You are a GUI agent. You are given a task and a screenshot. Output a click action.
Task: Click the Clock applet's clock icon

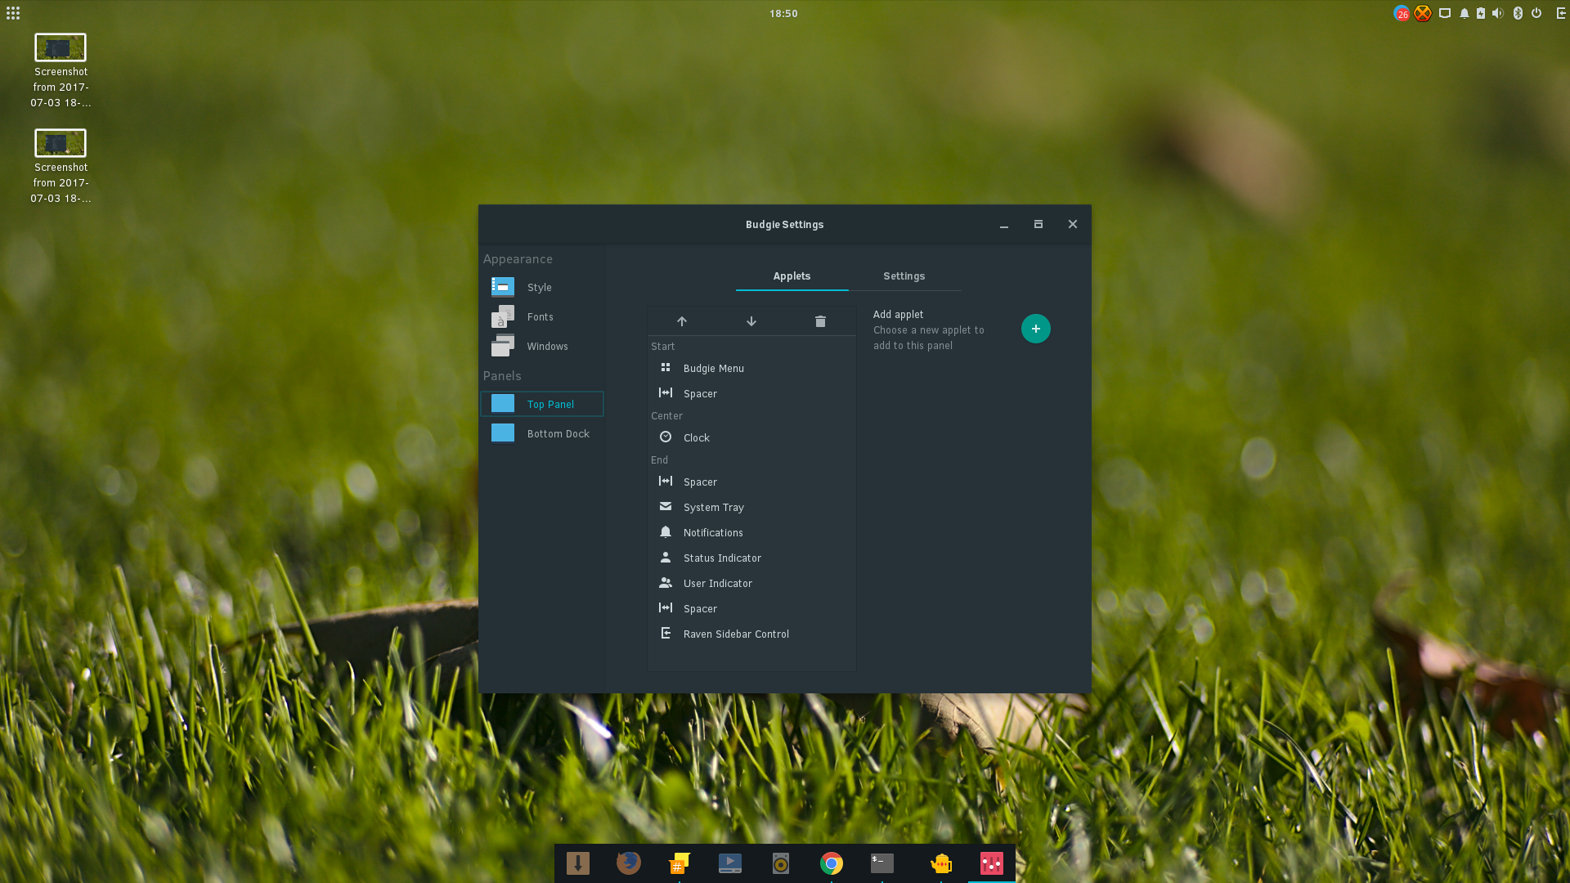click(x=666, y=437)
